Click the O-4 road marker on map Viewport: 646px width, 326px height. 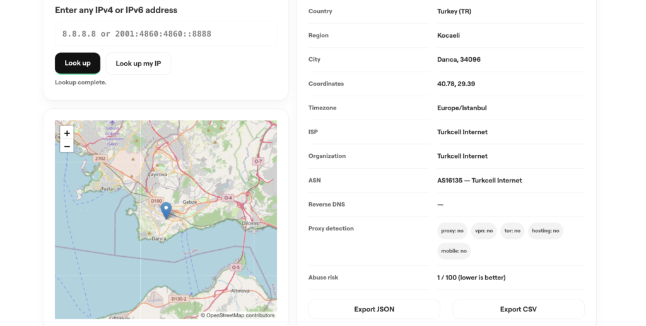[228, 198]
